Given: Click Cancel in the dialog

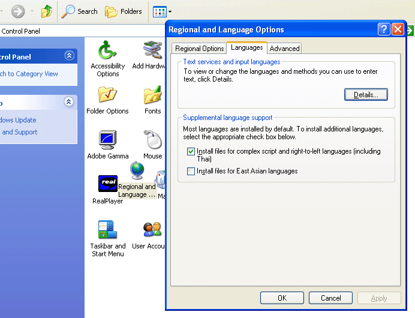Looking at the screenshot, I should (x=330, y=298).
